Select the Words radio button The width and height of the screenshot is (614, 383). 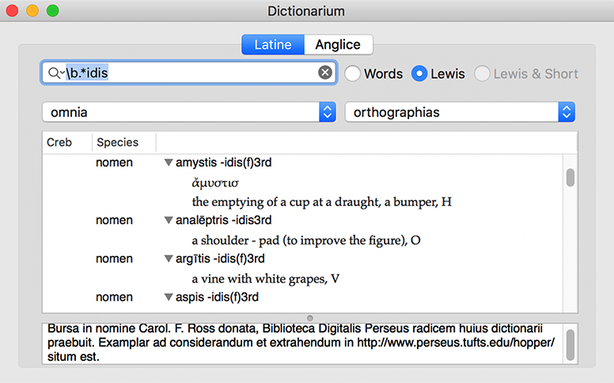(352, 73)
